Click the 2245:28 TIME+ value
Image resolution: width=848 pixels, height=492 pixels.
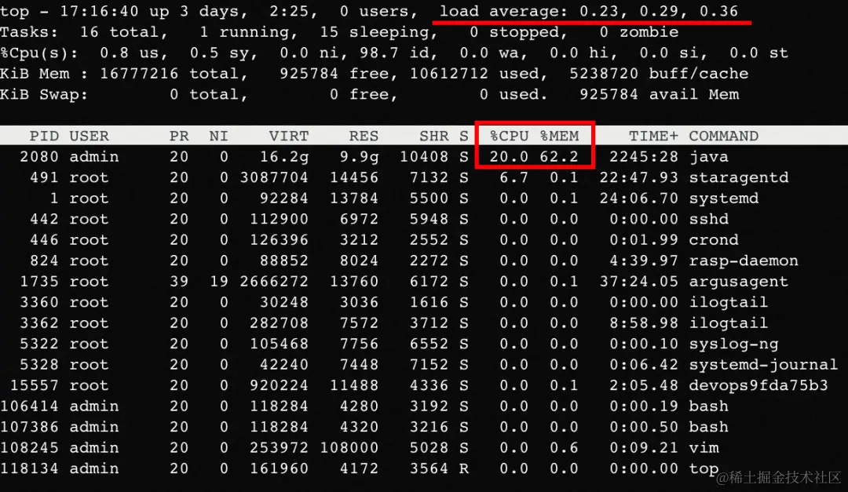tap(644, 157)
